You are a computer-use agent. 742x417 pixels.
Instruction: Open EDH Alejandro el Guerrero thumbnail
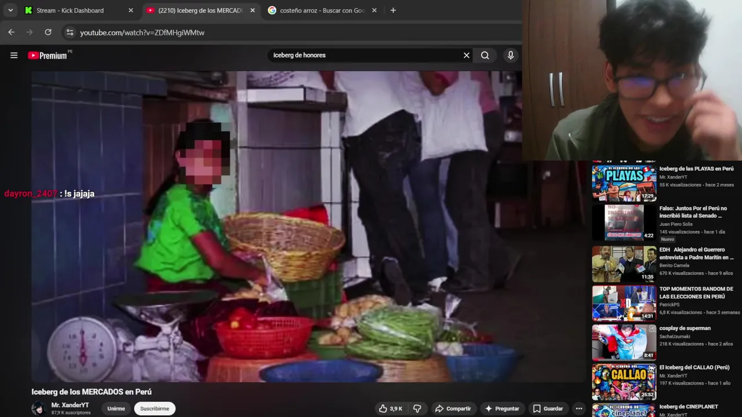tap(624, 264)
